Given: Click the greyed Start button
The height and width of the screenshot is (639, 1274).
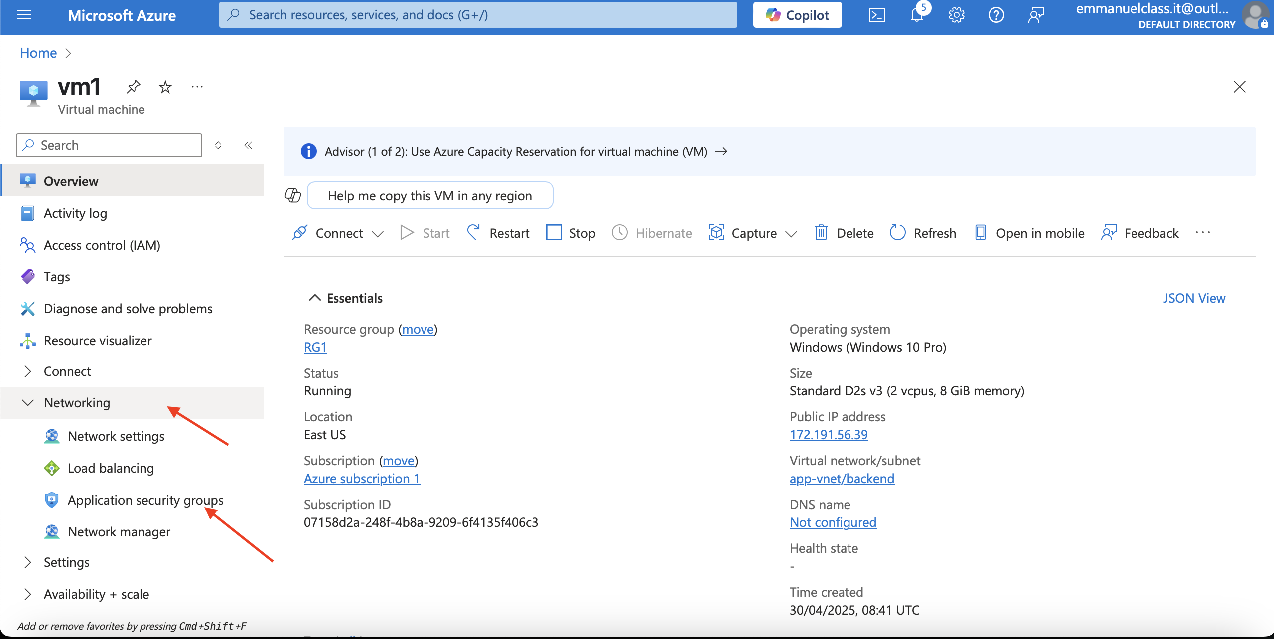Looking at the screenshot, I should (x=425, y=233).
